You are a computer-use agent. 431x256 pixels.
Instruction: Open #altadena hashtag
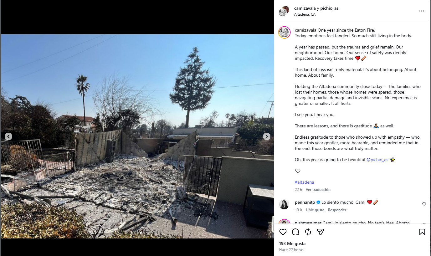(x=304, y=182)
